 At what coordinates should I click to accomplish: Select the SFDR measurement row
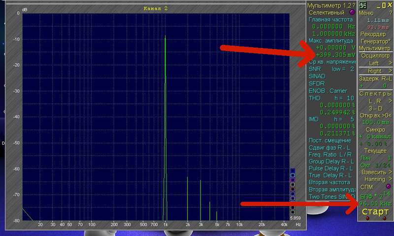coord(317,83)
